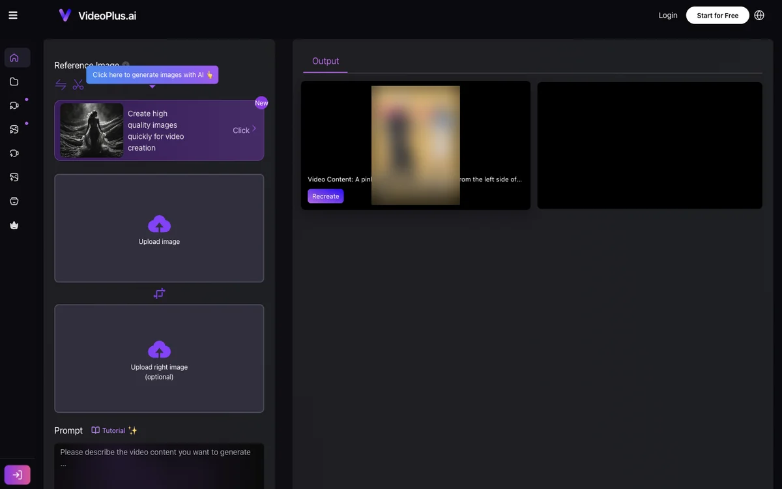Click the generate images with AI tooltip
782x489 pixels.
tap(152, 75)
